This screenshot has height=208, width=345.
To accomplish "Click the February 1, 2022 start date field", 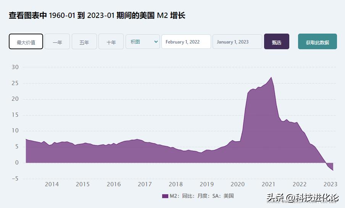I will (186, 42).
